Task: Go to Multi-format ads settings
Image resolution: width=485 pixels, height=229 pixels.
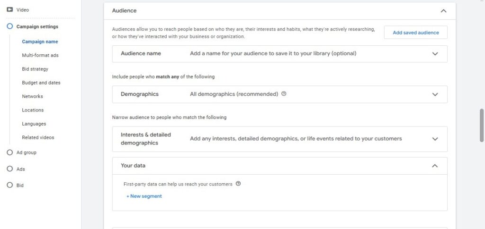Action: click(x=40, y=55)
